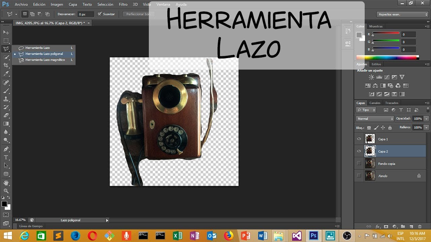Filter layers by pixel layer type
431x242 pixels.
point(386,110)
